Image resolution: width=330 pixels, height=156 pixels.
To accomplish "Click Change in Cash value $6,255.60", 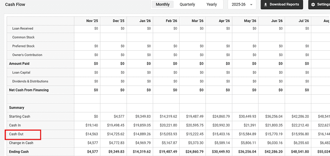I will [x=301, y=143].
